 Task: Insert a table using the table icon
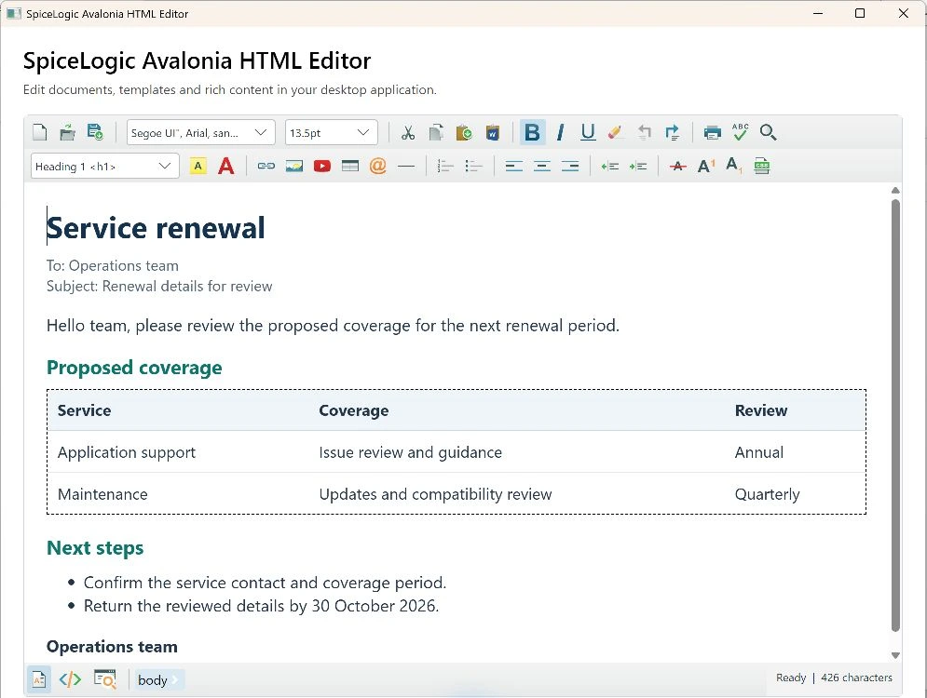tap(350, 167)
